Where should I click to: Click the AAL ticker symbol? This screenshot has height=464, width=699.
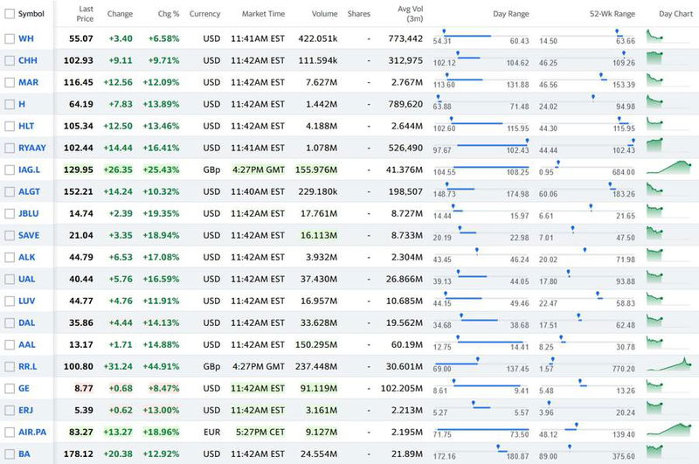26,344
